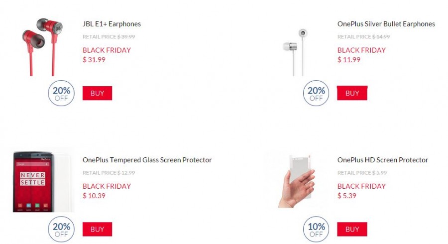Screen dimensions: 448x244
Task: Click the OnePlus HD Screen Protector title
Action: [x=382, y=160]
